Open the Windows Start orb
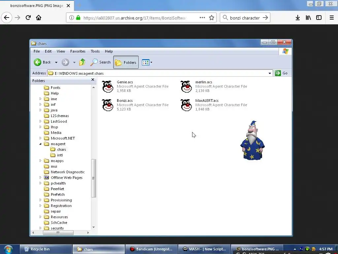The height and width of the screenshot is (254, 338). click(x=8, y=249)
